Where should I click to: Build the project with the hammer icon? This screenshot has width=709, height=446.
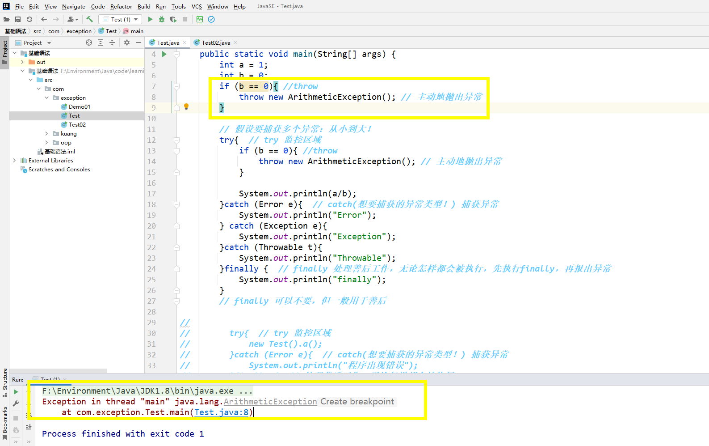(89, 19)
